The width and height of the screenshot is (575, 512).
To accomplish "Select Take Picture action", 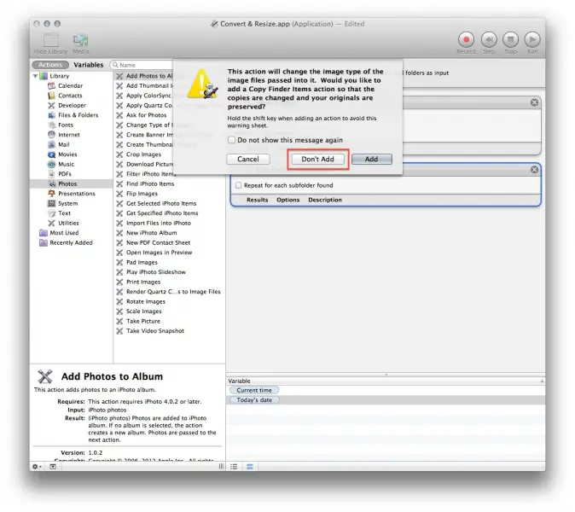I will point(143,322).
